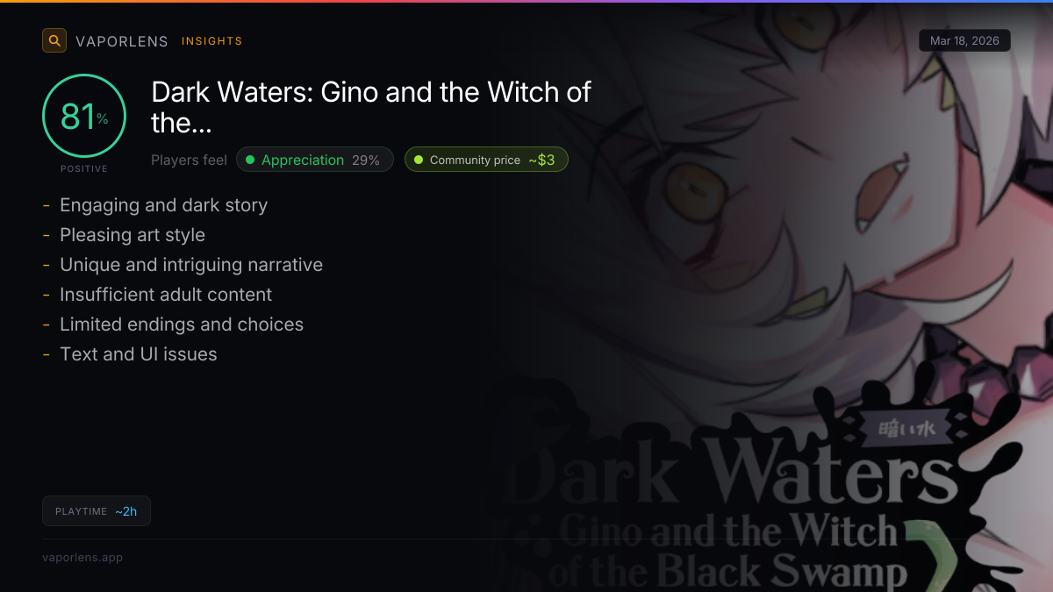Open the Appreciation 29% feeling pill
The image size is (1053, 592).
315,160
